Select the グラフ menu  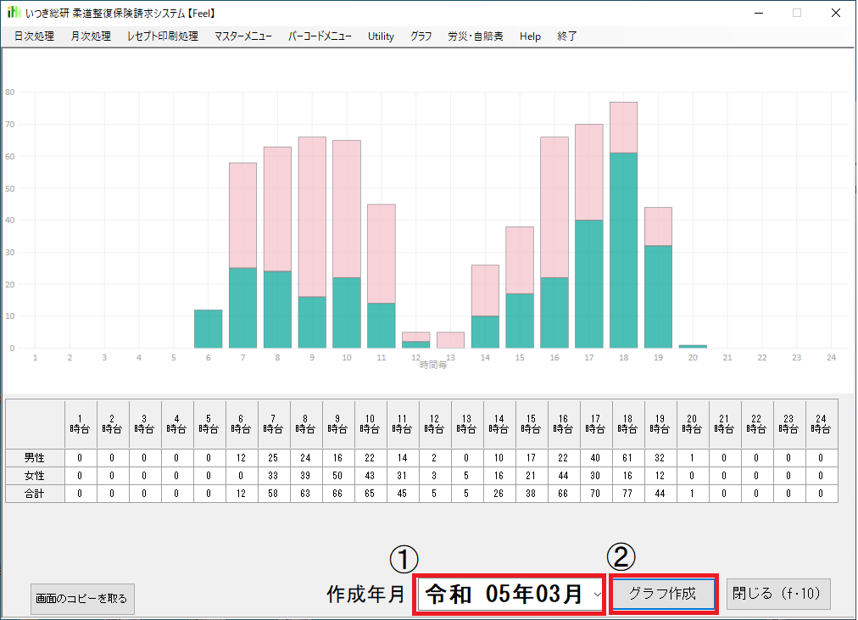tap(421, 36)
